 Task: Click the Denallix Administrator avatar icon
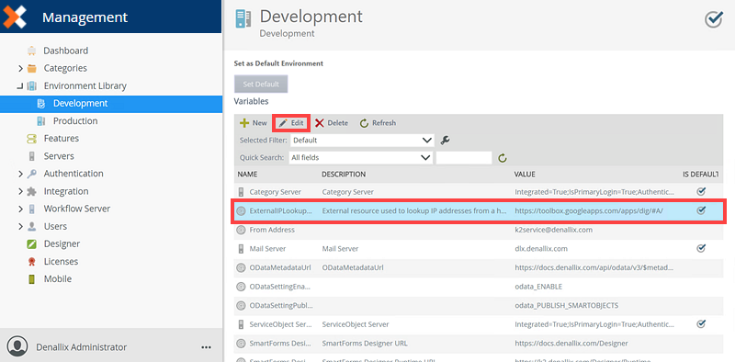pyautogui.click(x=17, y=347)
